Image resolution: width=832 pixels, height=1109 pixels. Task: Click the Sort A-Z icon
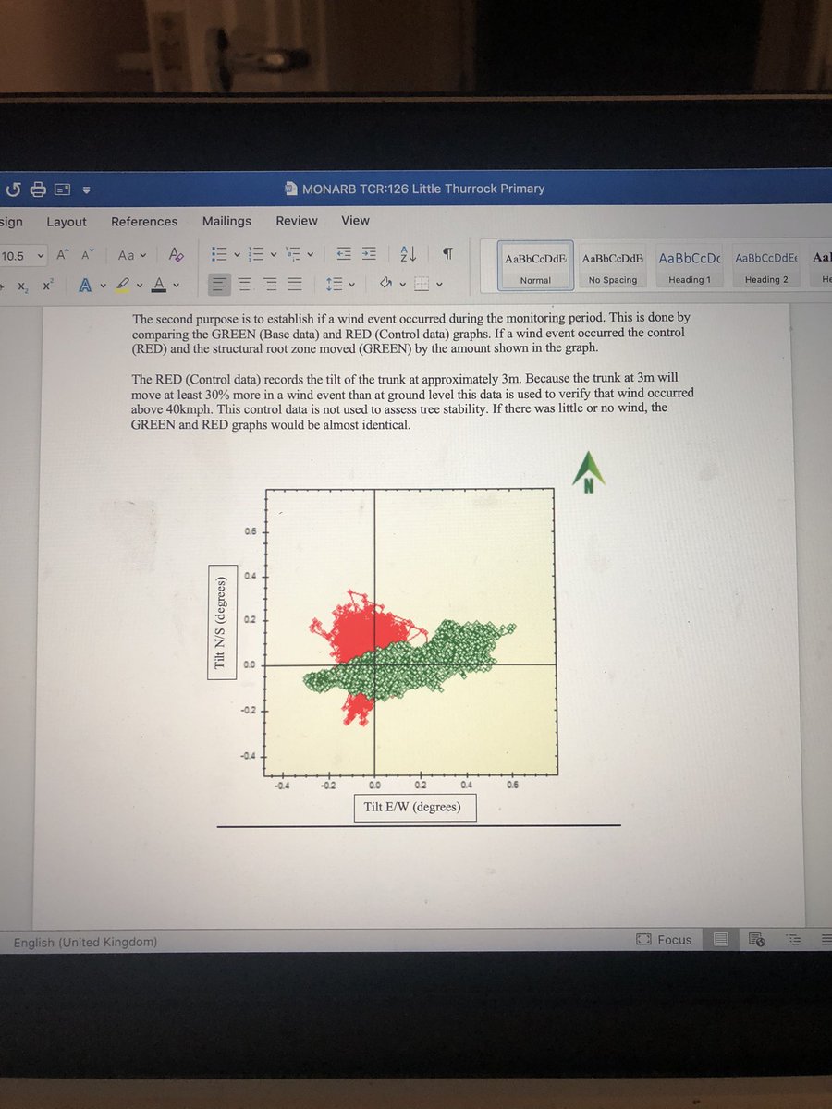pos(409,253)
